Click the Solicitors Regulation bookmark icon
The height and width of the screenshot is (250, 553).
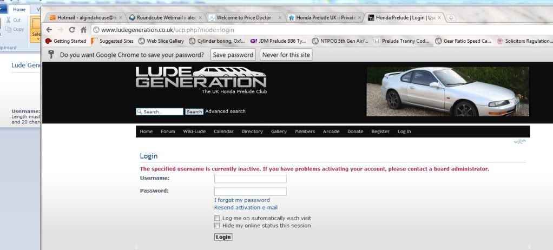point(500,41)
